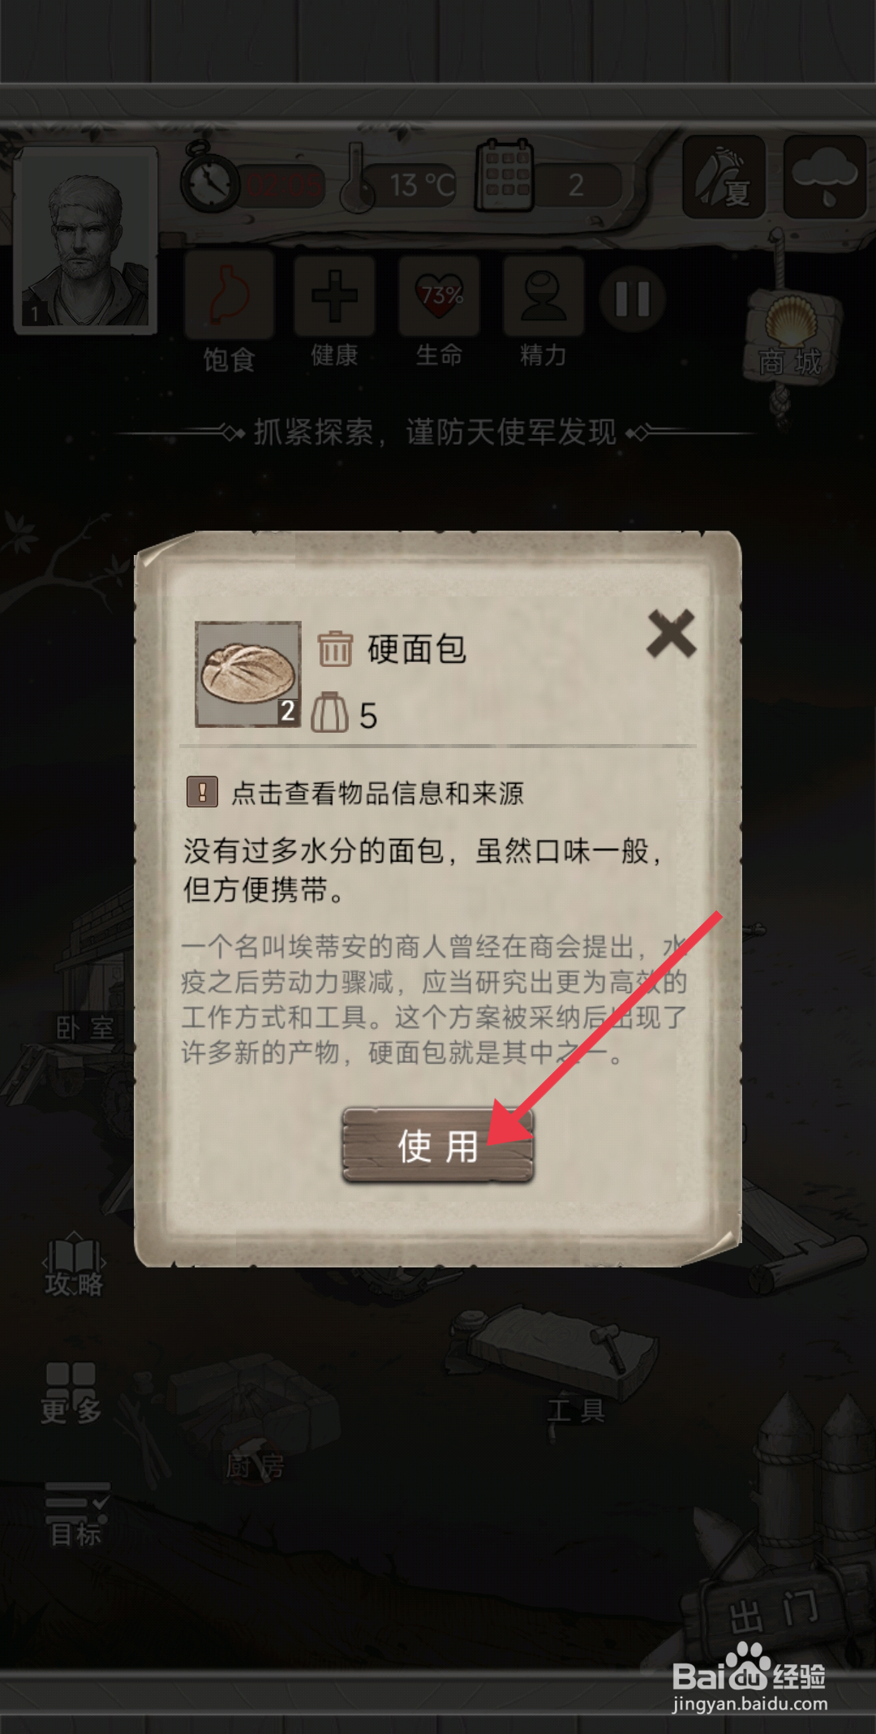Expand the 更多 more menu
Image resolution: width=876 pixels, height=1734 pixels.
[x=71, y=1392]
